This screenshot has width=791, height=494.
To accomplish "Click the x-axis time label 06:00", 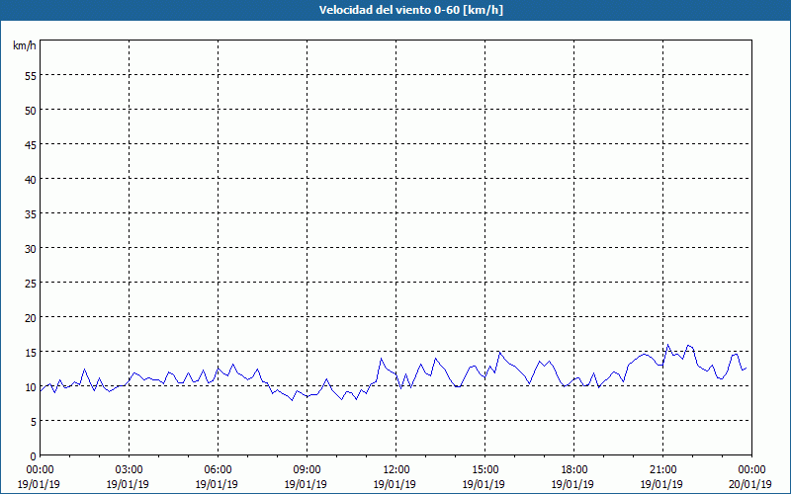I will click(218, 470).
